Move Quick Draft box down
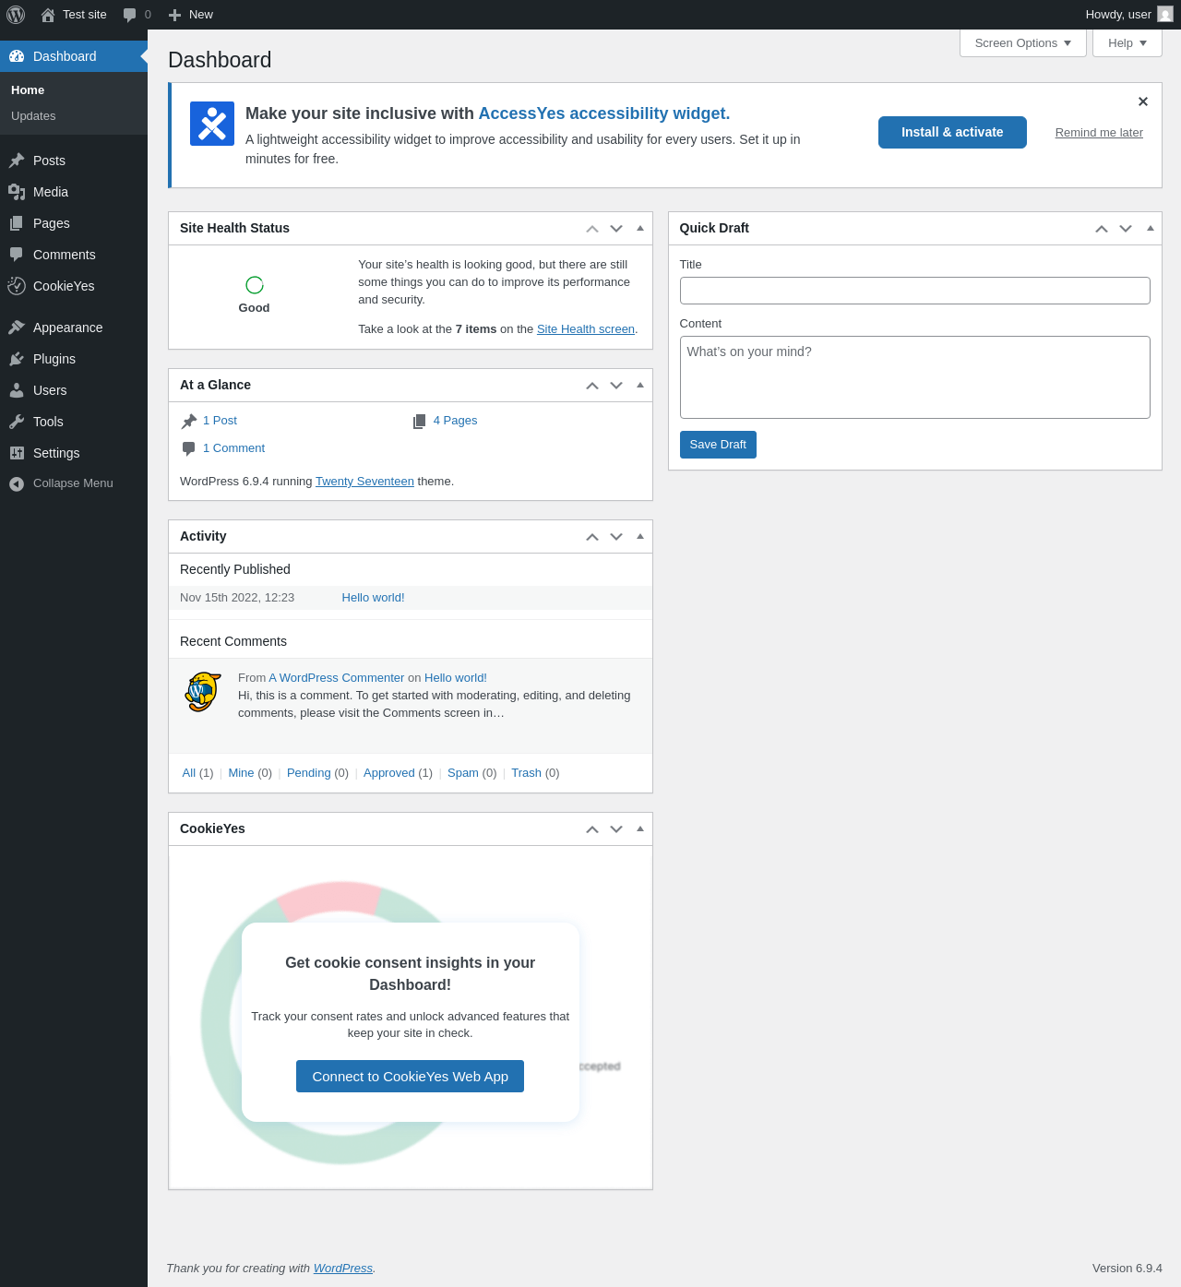 [x=1126, y=229]
